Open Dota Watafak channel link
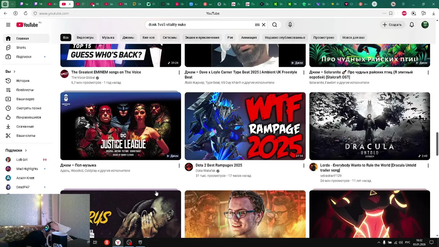 (x=205, y=170)
